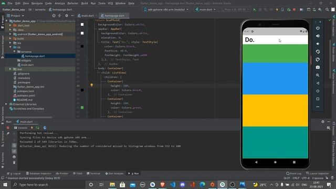Open Run panel settings gear
This screenshot has height=189, width=336.
(323, 122)
